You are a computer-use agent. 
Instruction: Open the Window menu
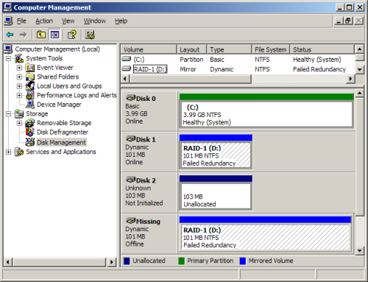(95, 21)
